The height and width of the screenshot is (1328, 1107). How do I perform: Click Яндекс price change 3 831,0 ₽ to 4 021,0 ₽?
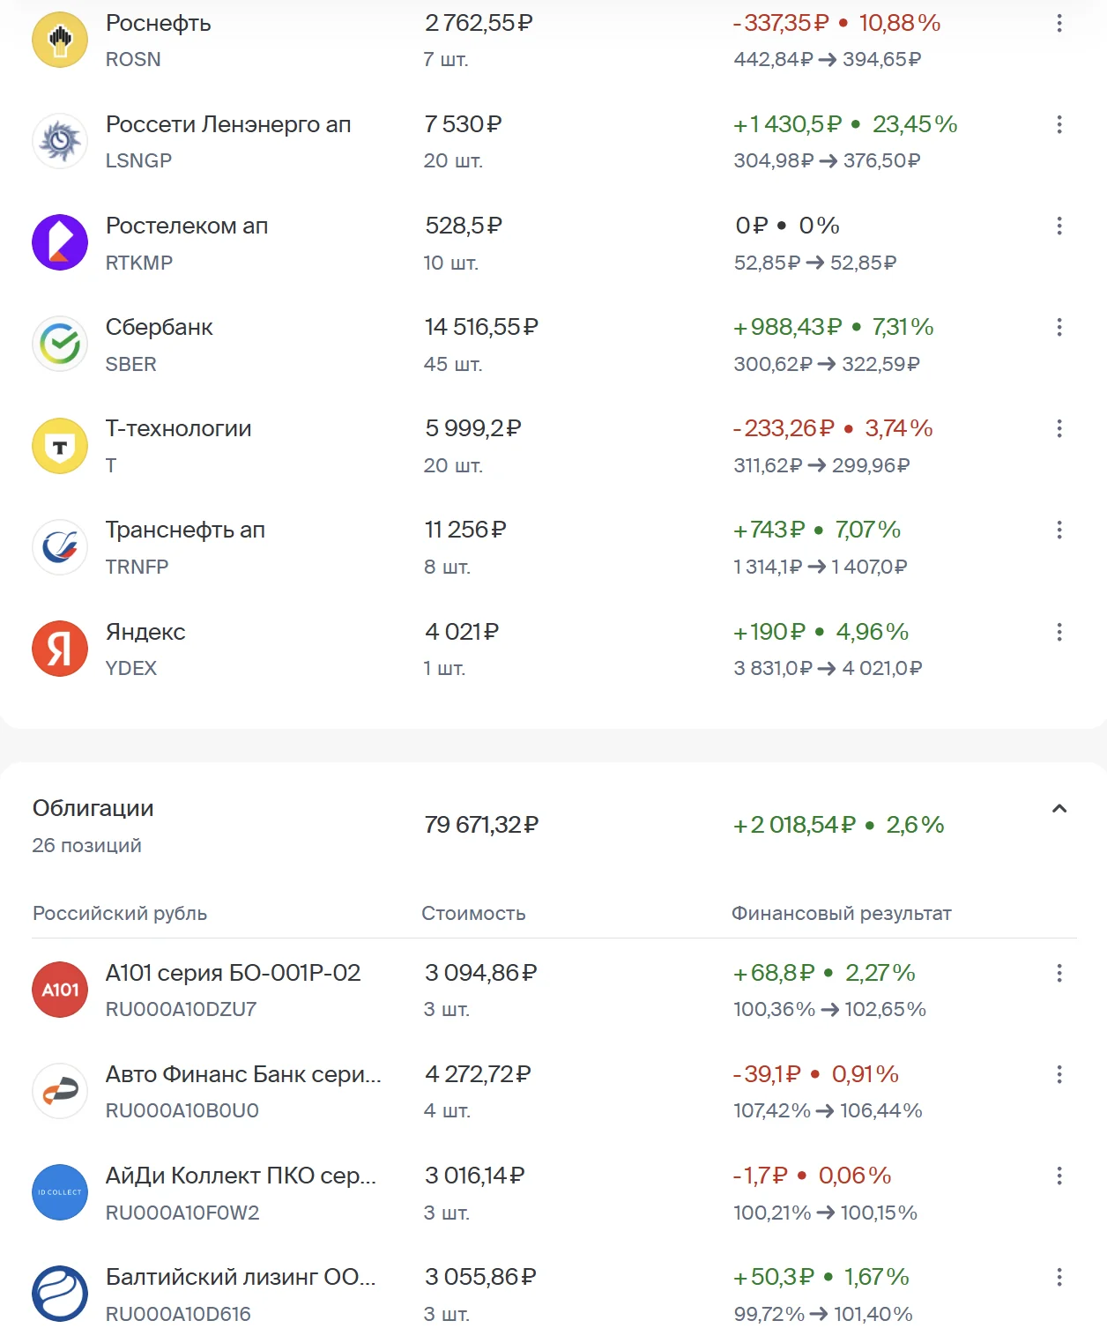[x=828, y=668]
